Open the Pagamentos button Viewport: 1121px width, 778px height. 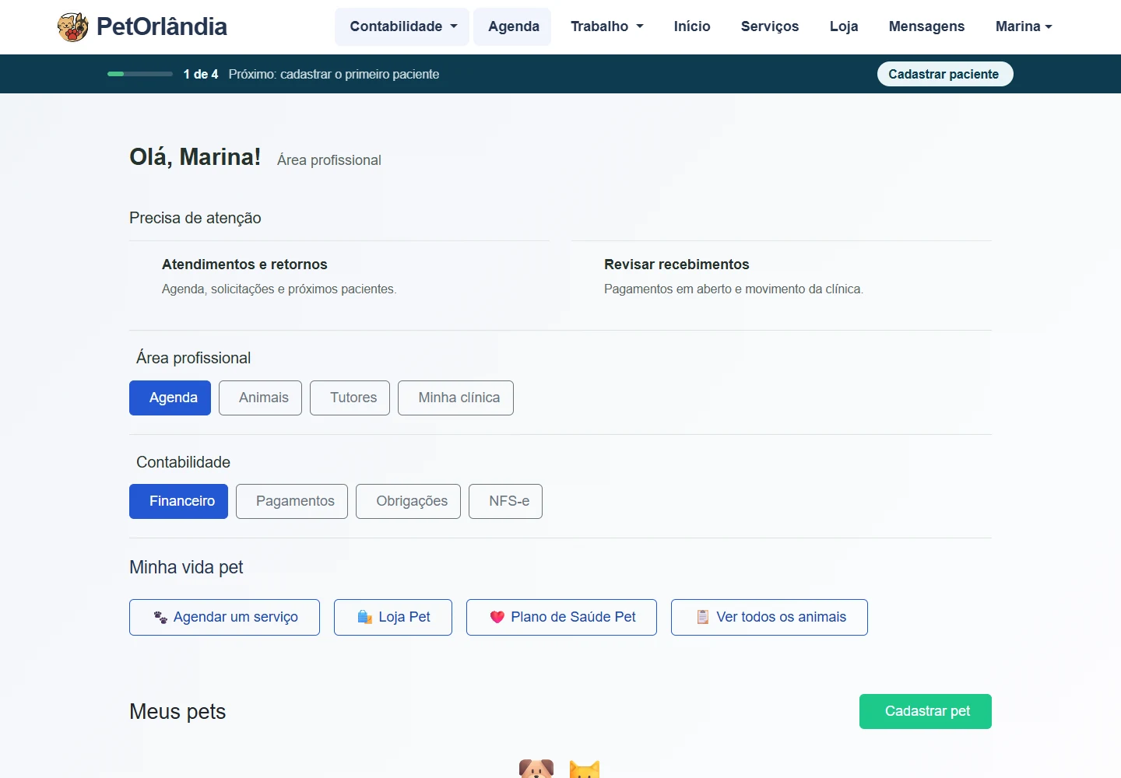coord(292,501)
